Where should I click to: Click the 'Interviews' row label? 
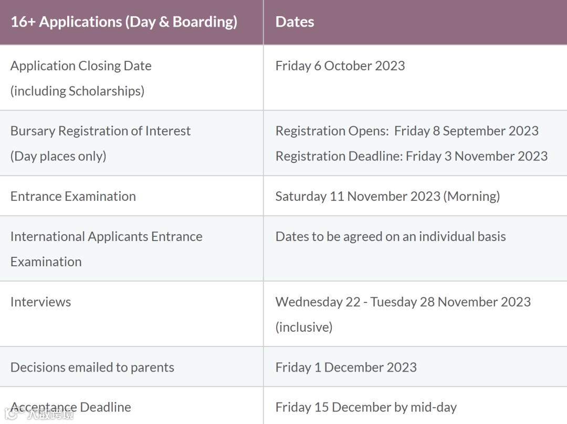pos(40,302)
